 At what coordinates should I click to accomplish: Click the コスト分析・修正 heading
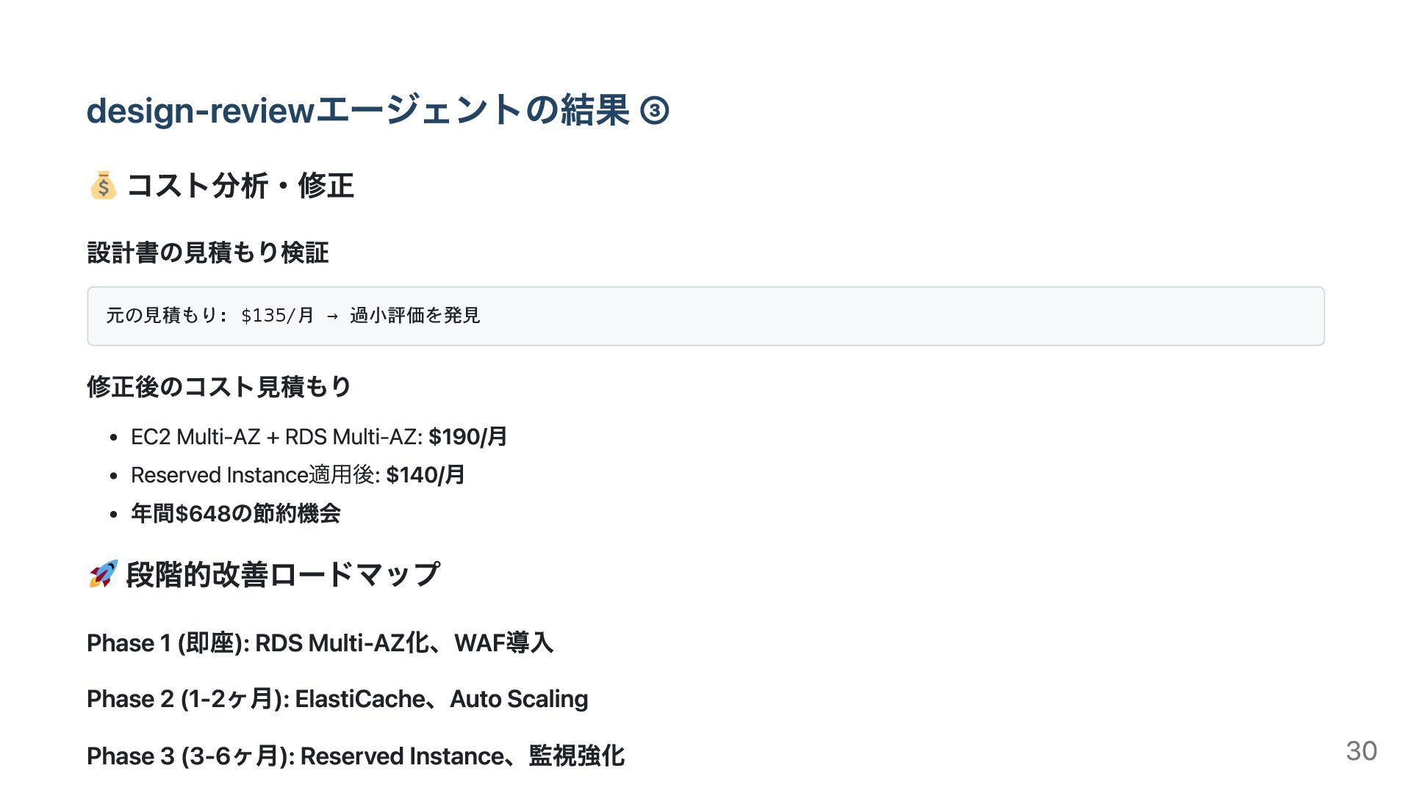tap(240, 185)
